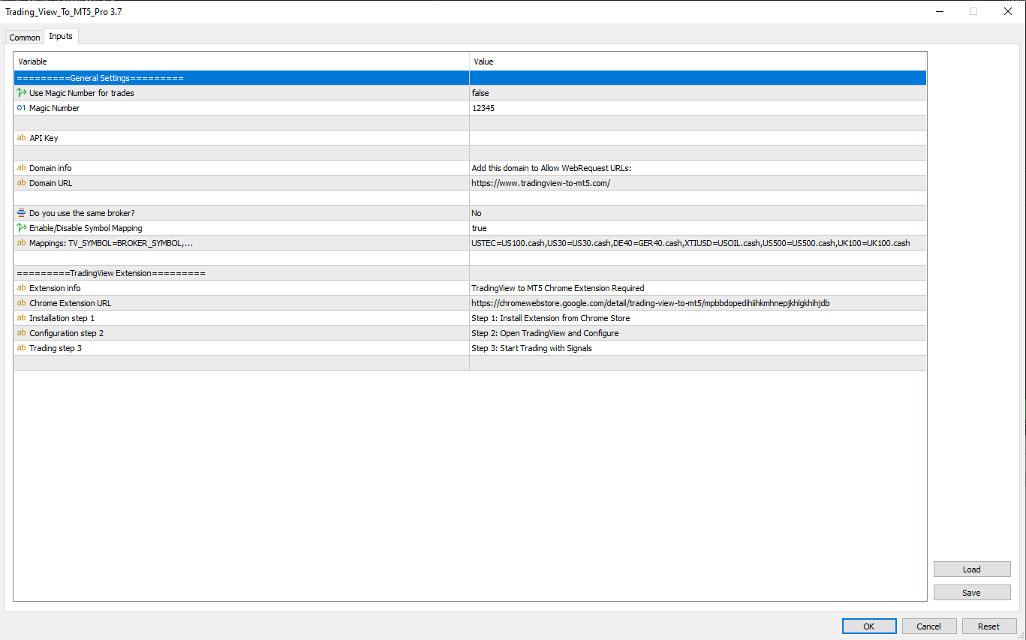Click the 'Chrome Extension URL' variable label
1026x640 pixels.
[x=70, y=303]
